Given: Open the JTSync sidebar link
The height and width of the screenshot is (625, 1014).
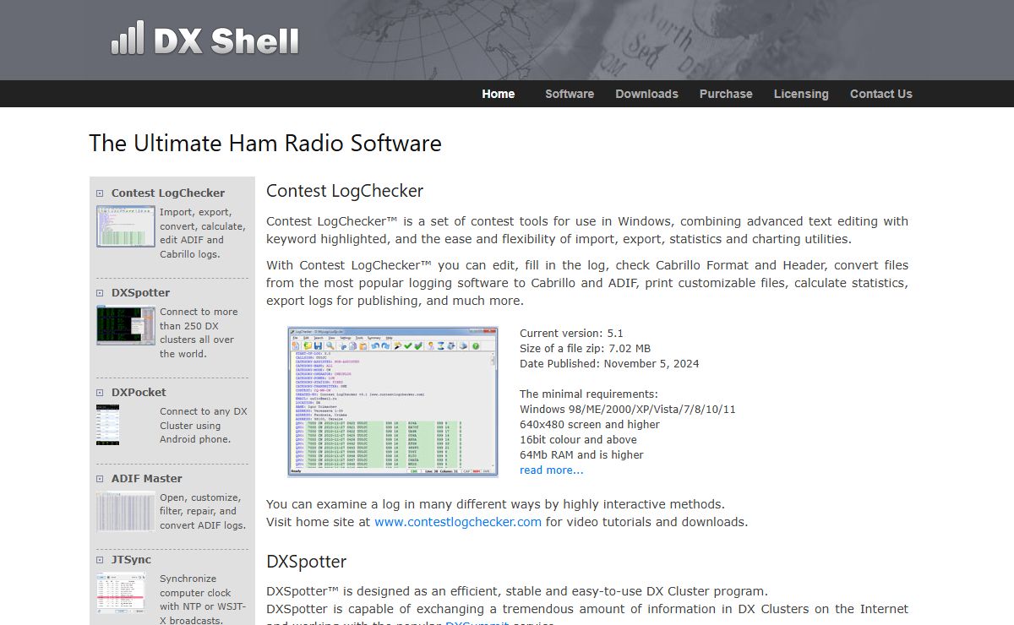Looking at the screenshot, I should [132, 559].
